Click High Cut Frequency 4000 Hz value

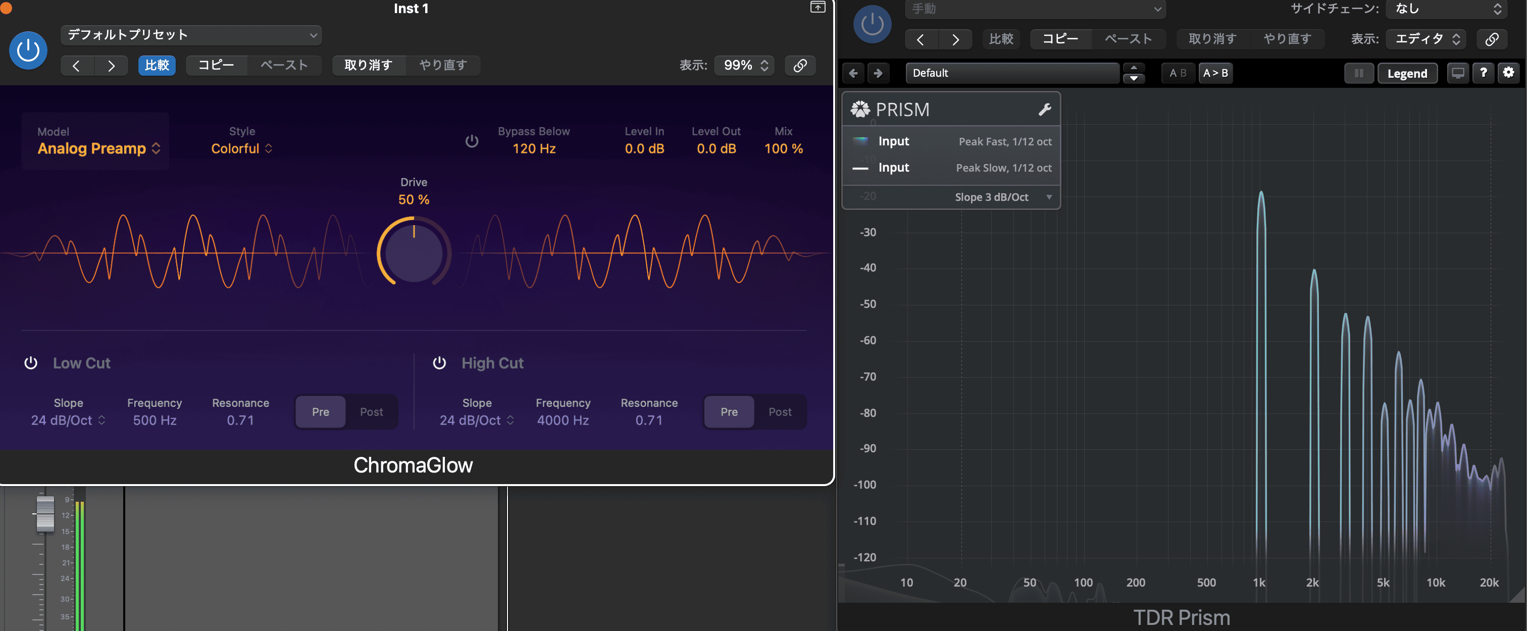[x=563, y=420]
